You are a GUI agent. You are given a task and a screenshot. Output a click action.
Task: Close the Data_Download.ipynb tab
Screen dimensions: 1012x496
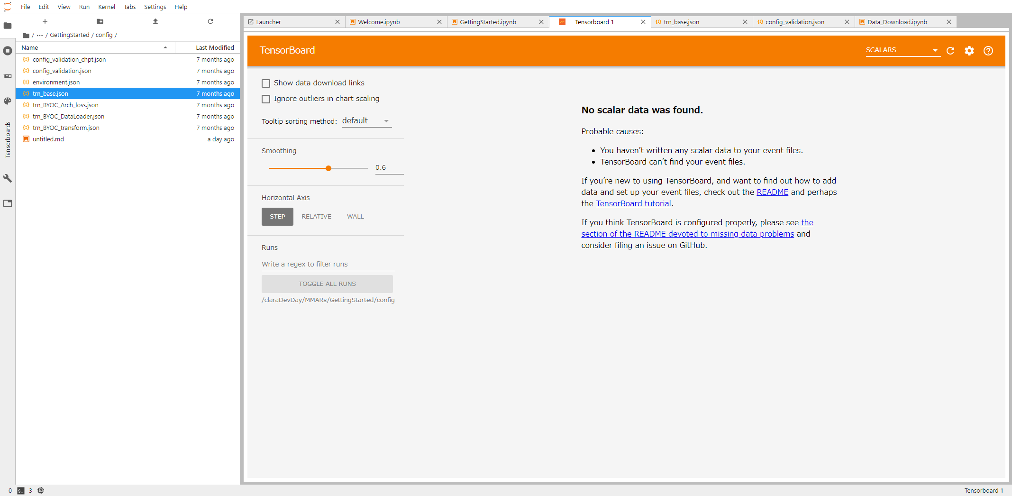[x=949, y=22]
